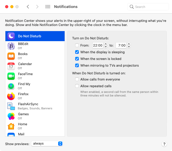
Task: Click the FaceTime app icon
Action: coord(11,76)
